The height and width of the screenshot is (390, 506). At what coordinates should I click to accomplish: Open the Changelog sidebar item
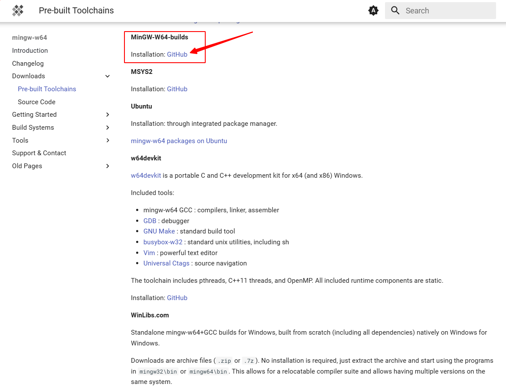(x=28, y=64)
